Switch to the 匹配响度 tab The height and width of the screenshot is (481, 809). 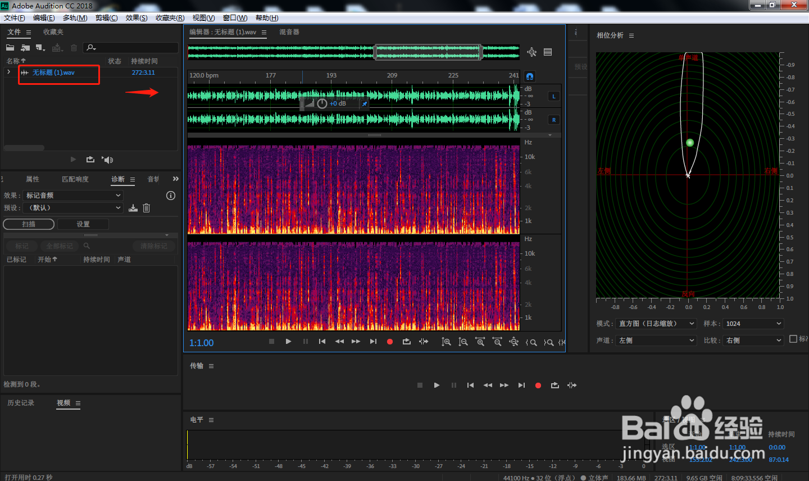pyautogui.click(x=75, y=179)
